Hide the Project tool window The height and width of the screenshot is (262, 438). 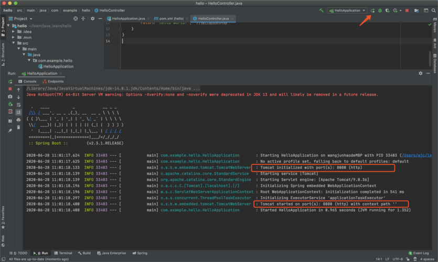[x=100, y=19]
